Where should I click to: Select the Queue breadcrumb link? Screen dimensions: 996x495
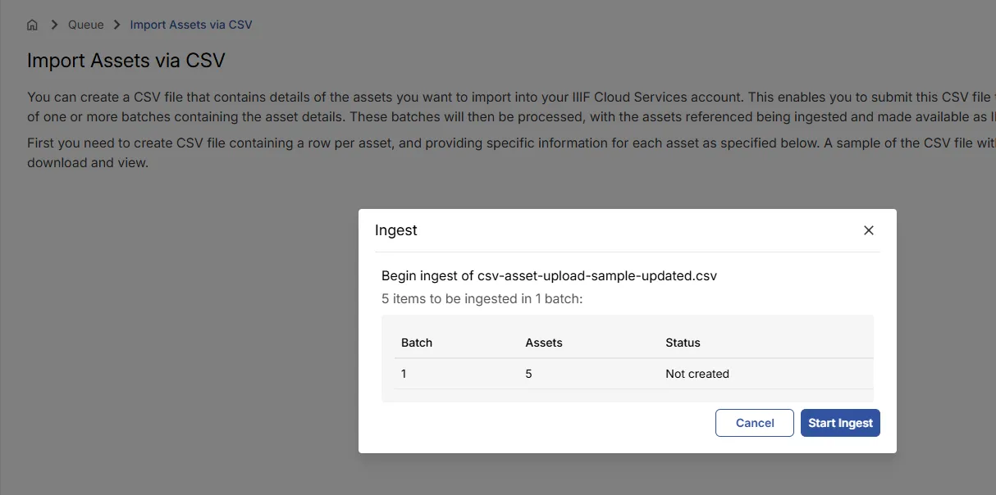pos(85,25)
